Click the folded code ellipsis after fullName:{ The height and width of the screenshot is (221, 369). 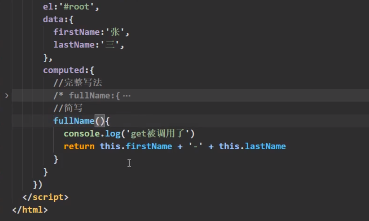[127, 96]
